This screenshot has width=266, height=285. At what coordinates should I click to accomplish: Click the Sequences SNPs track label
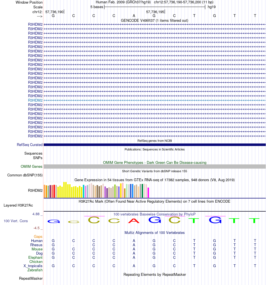click(x=33, y=155)
